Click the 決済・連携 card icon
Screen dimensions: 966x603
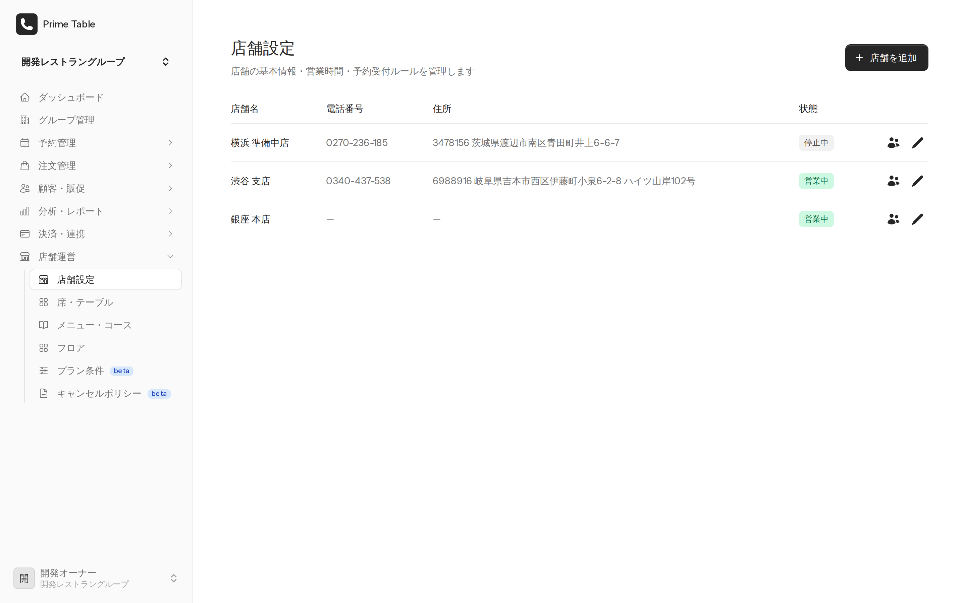[x=25, y=234]
